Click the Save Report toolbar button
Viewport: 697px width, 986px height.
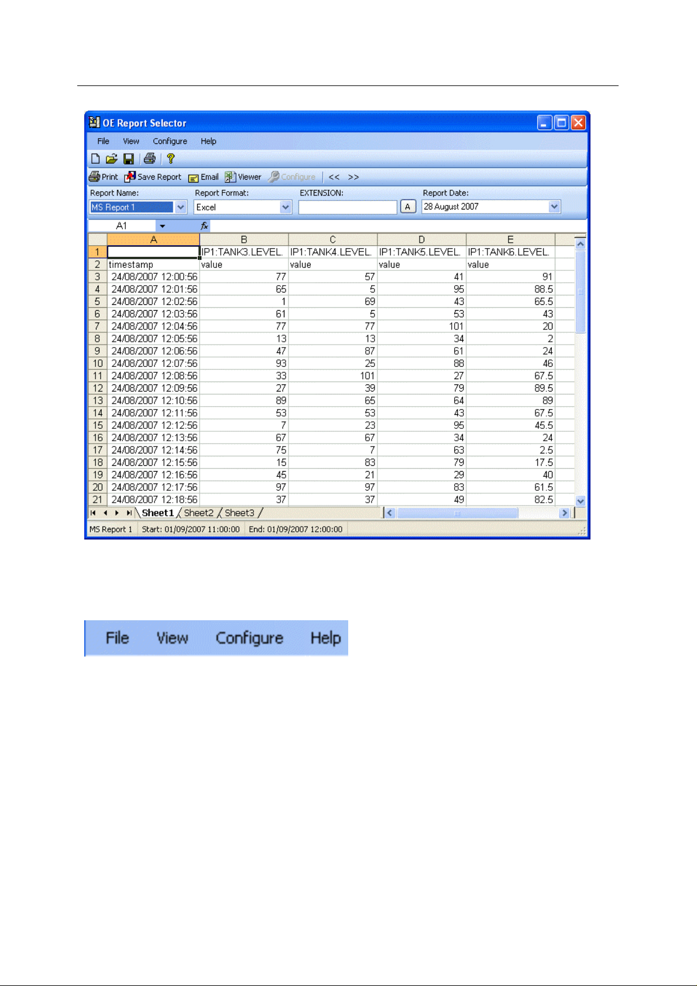153,177
